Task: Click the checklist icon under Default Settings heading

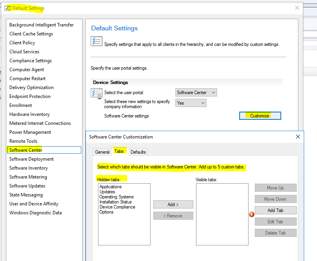Action: (x=96, y=41)
